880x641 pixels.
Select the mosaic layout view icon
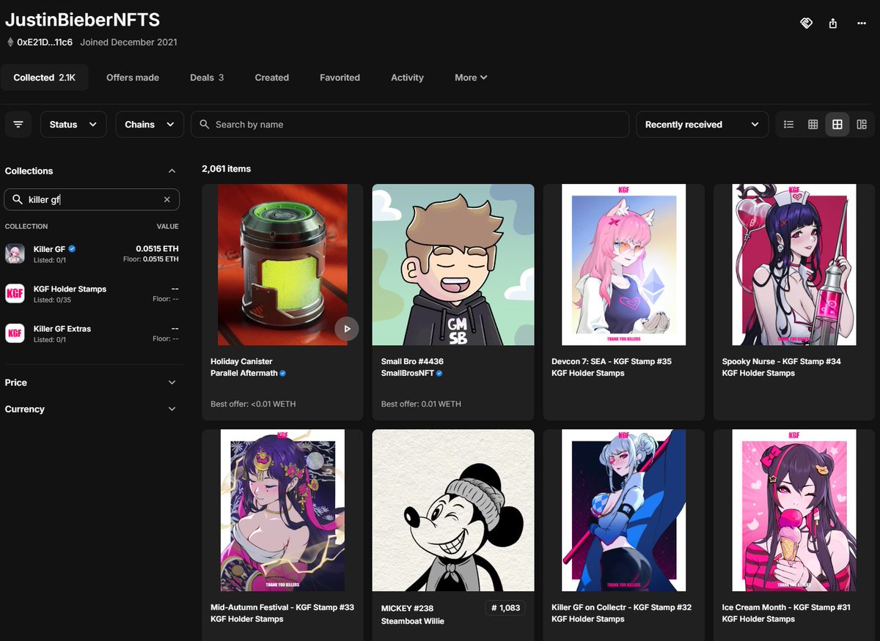point(862,125)
